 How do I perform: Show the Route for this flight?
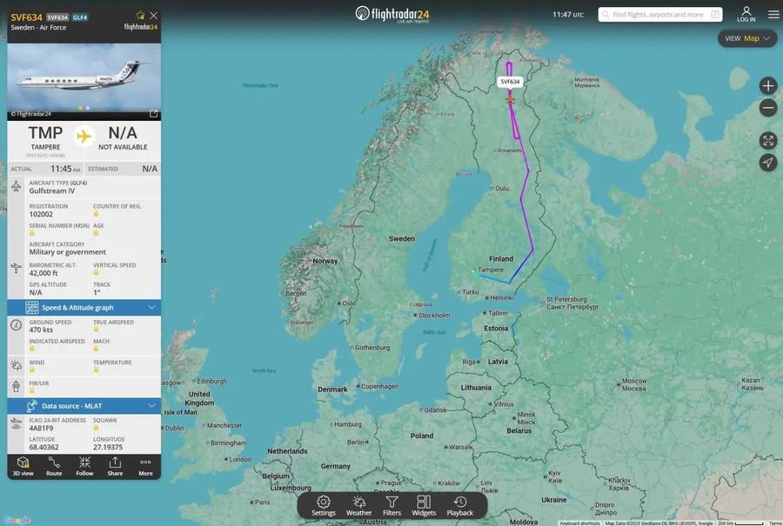pos(54,466)
